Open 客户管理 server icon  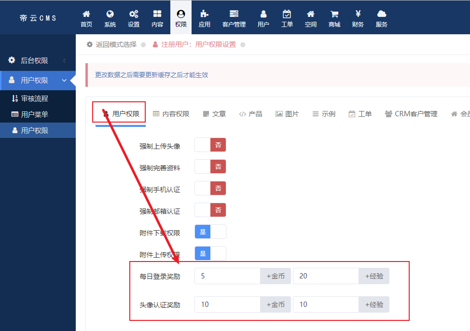[x=234, y=14]
